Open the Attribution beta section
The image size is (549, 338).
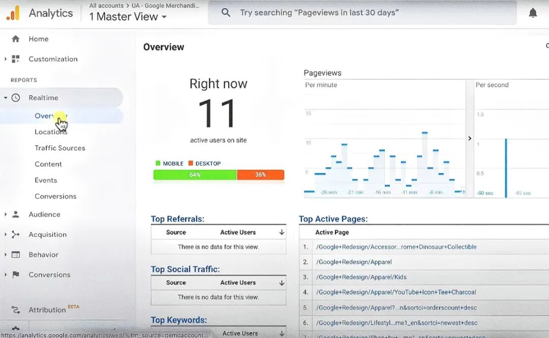(47, 310)
